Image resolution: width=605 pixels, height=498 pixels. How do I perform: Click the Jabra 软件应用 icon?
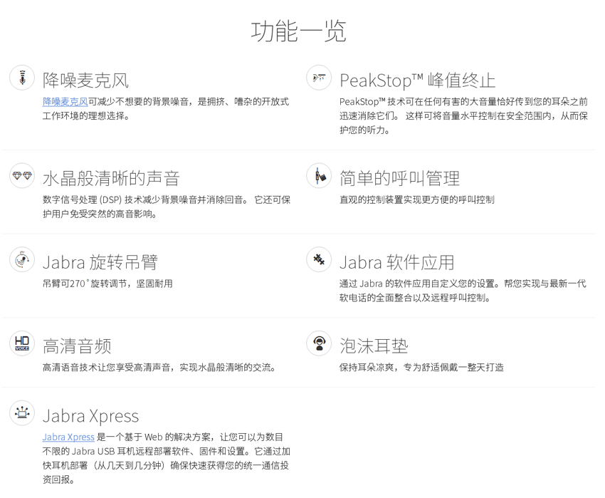(x=319, y=259)
